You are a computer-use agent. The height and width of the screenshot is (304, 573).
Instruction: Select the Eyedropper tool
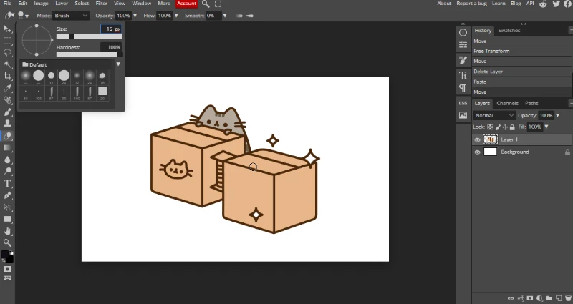[8, 88]
